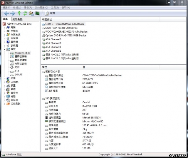Click the SSD 實際資訊 group header
The image size is (188, 158).
pos(52,98)
